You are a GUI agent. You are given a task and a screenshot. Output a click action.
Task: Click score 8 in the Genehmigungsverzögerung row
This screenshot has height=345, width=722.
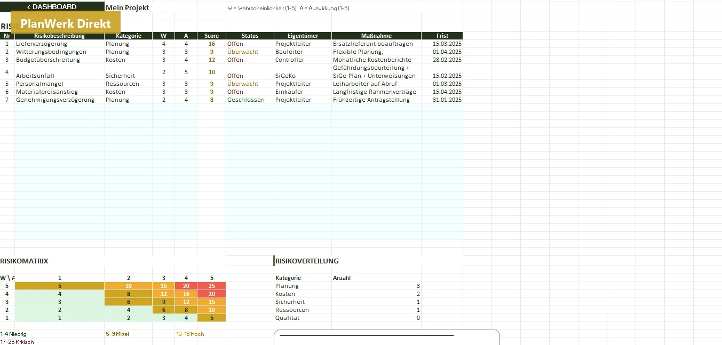tap(212, 100)
